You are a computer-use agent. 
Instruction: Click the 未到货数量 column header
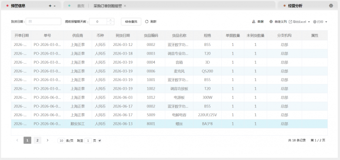(x=255, y=36)
